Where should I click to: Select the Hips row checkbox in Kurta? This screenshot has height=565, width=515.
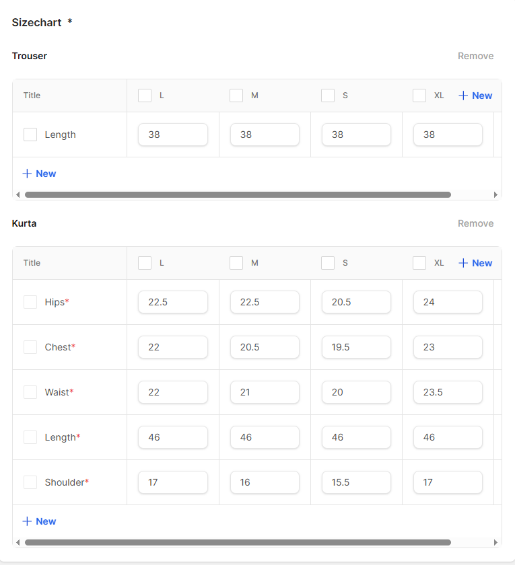pos(30,302)
